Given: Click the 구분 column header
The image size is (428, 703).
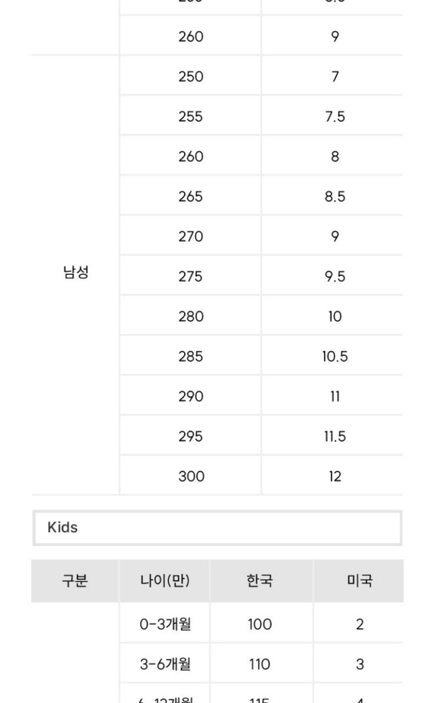Looking at the screenshot, I should (75, 581).
